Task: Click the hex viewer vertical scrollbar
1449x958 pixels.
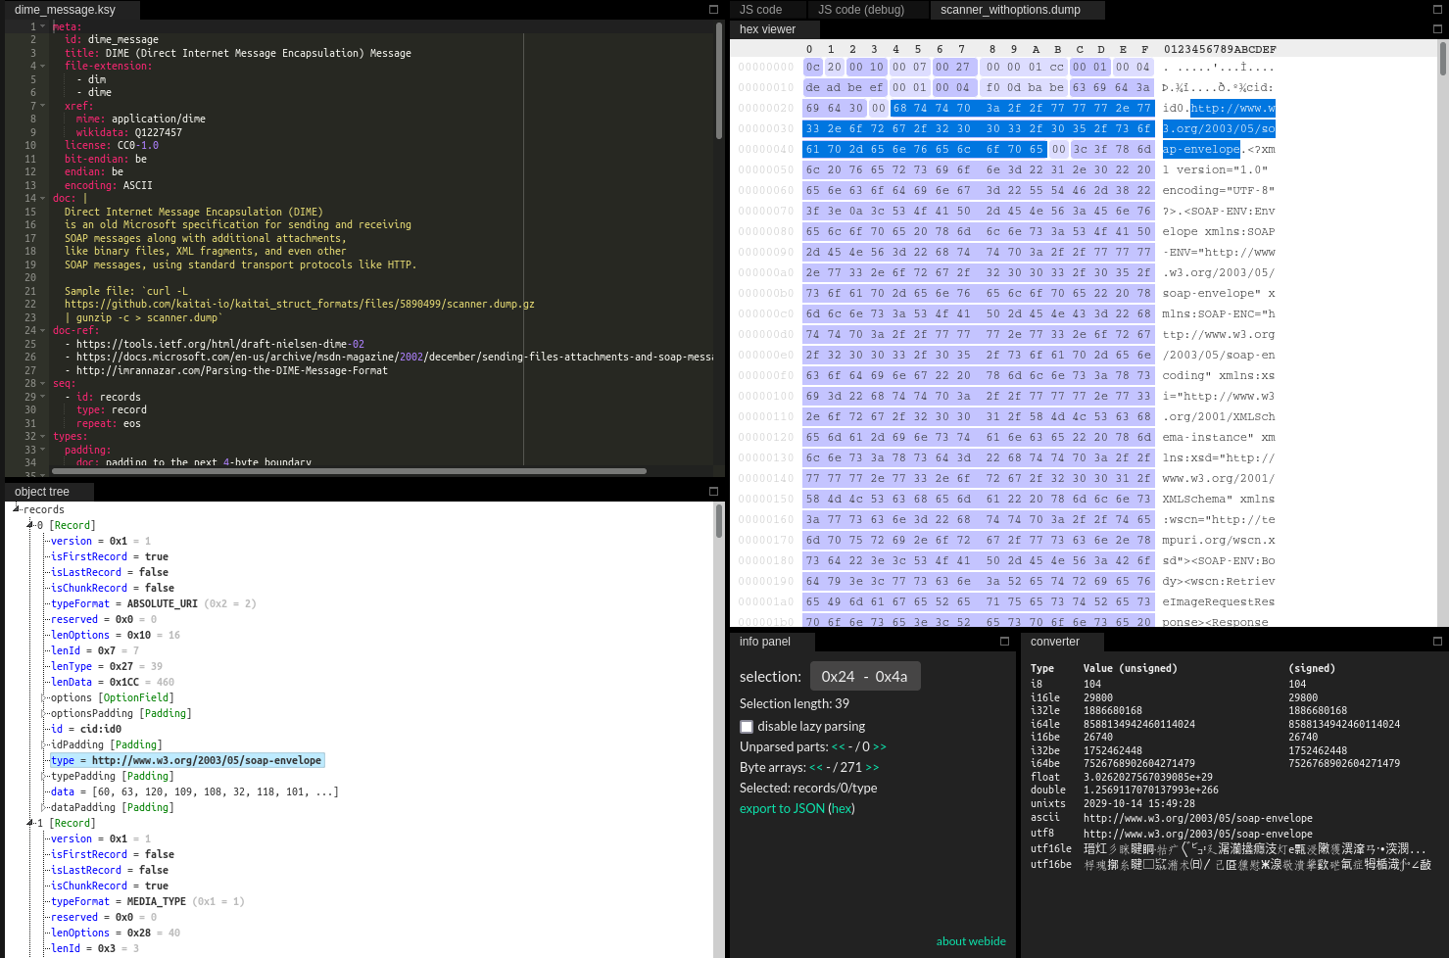Action: 1443,59
